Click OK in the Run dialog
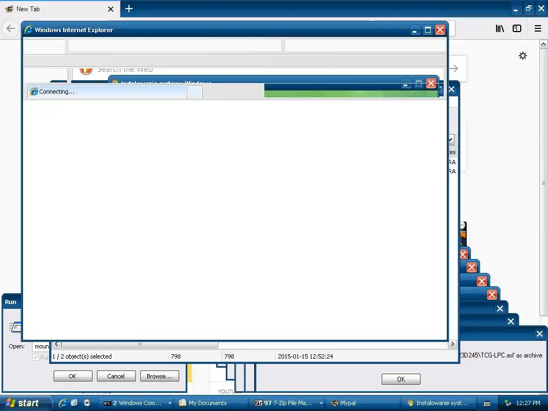This screenshot has width=548, height=411. click(73, 376)
